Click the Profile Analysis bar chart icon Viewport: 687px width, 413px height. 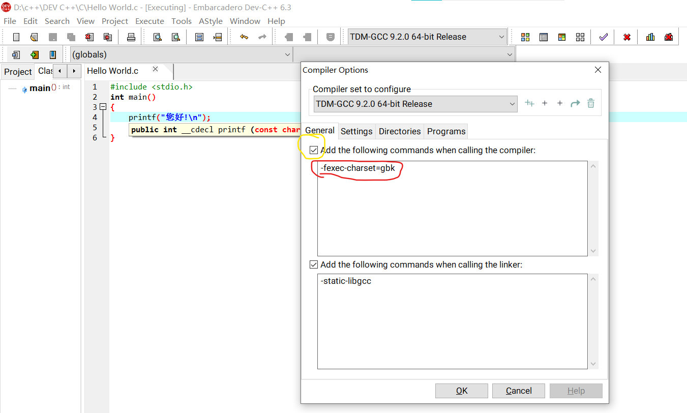(x=651, y=36)
